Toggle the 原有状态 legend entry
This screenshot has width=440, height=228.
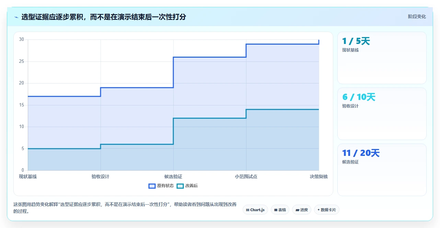pos(161,186)
